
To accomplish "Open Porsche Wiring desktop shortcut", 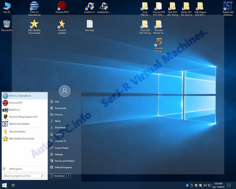I will point(159,45).
